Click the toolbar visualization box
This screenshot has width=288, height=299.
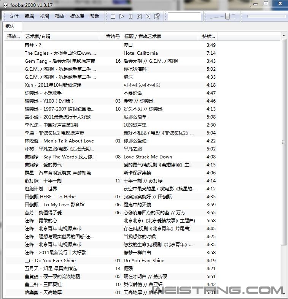coord(184,16)
